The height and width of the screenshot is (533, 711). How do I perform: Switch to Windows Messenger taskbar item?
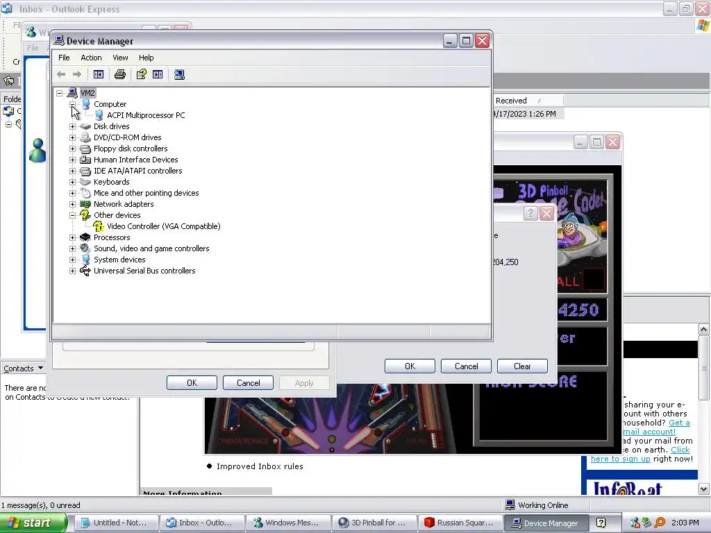[x=289, y=523]
